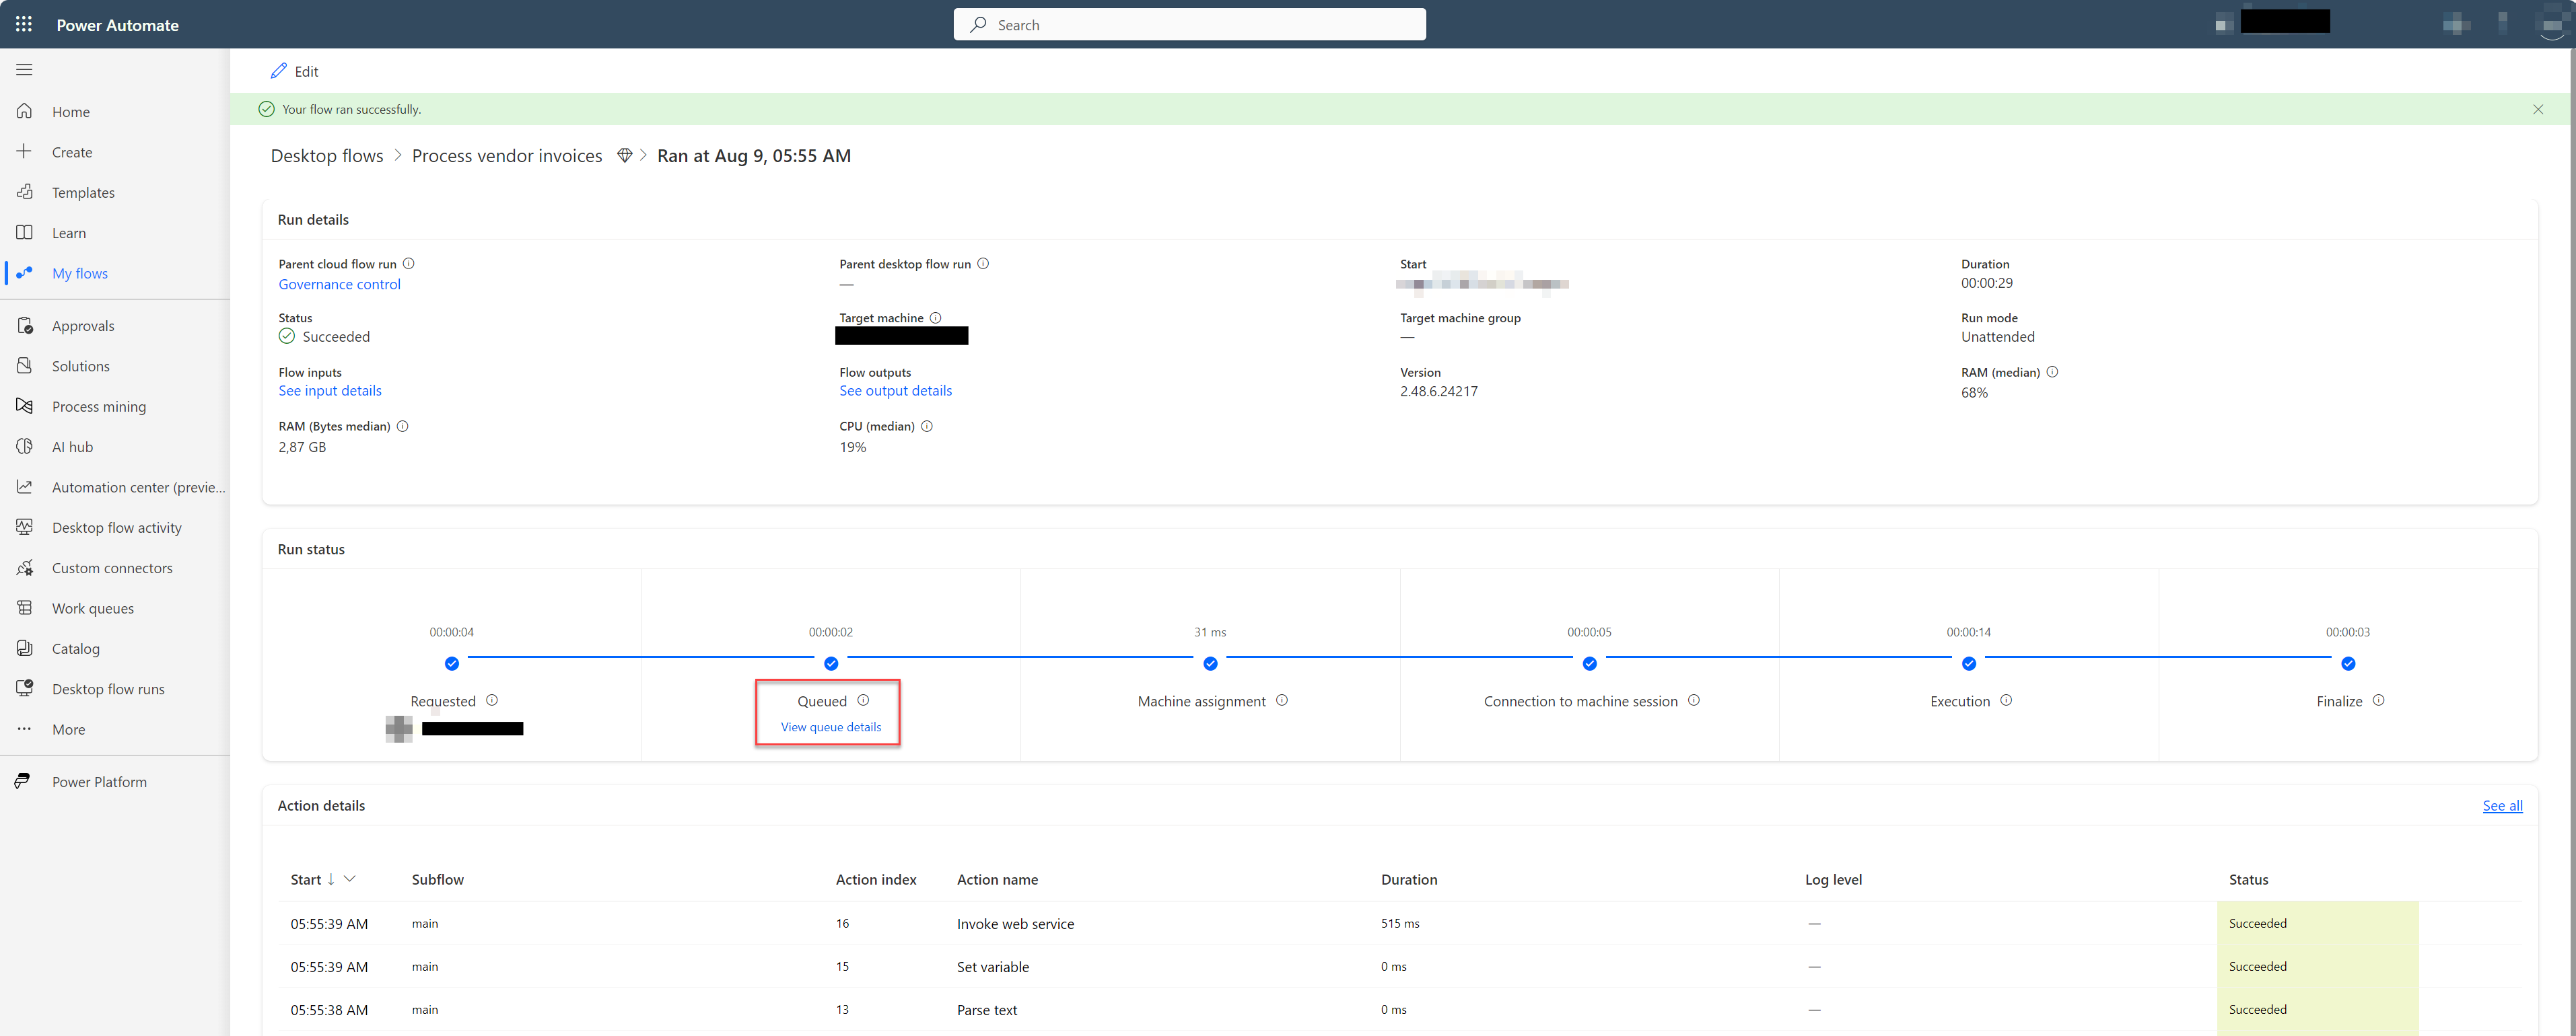Screen dimensions: 2576x1036
Task: Click the Requested stage marker
Action: tap(452, 663)
